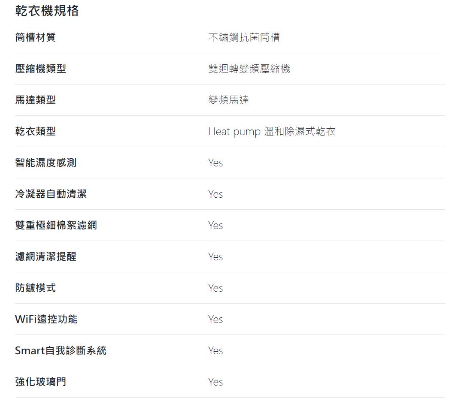The width and height of the screenshot is (458, 401).
Task: Click the 變頻馬達 value text
Action: click(228, 100)
